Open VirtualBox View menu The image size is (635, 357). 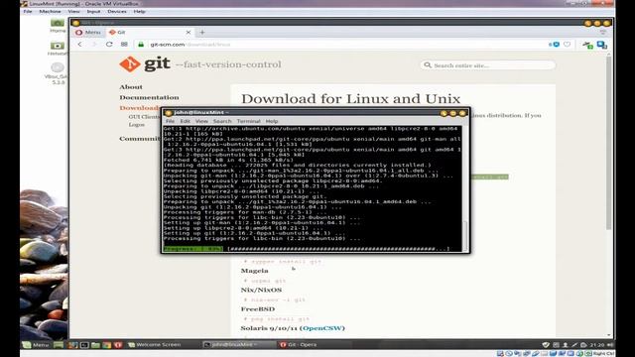[73, 11]
